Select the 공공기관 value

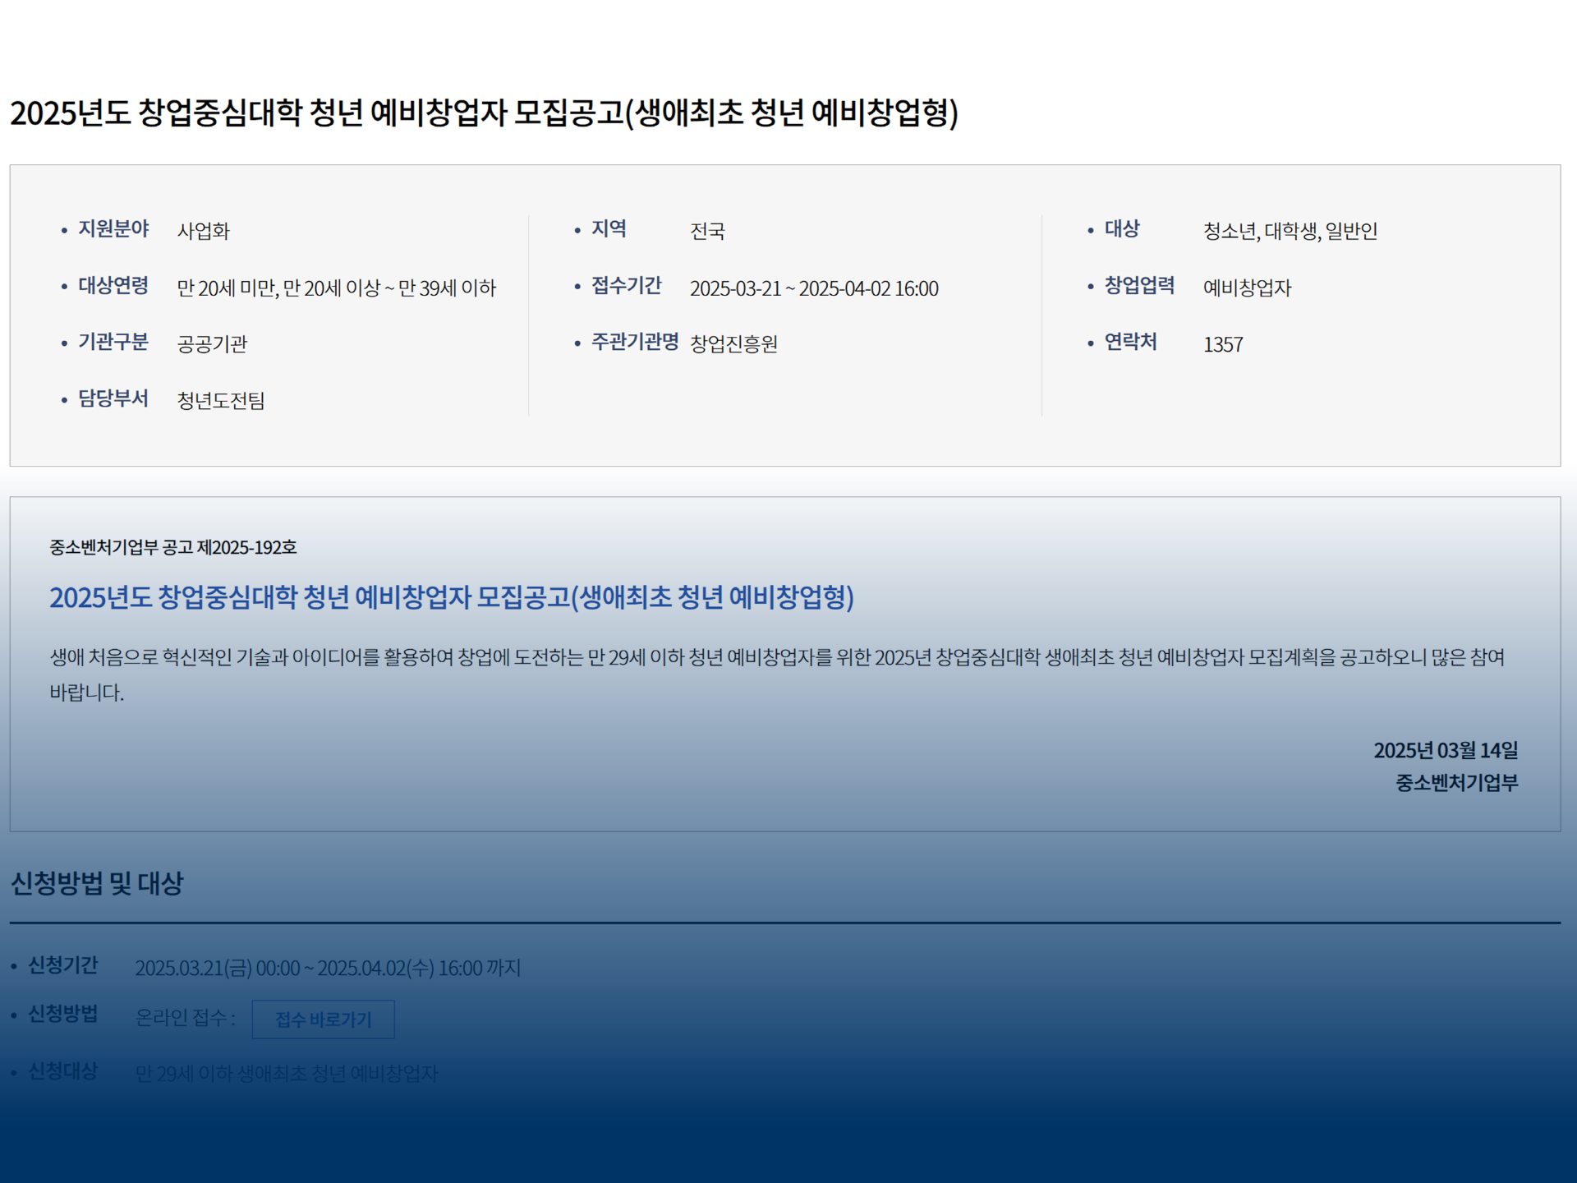coord(212,344)
